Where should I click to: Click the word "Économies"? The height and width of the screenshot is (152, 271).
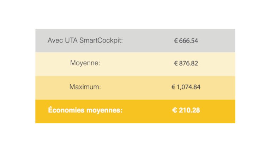(65, 110)
